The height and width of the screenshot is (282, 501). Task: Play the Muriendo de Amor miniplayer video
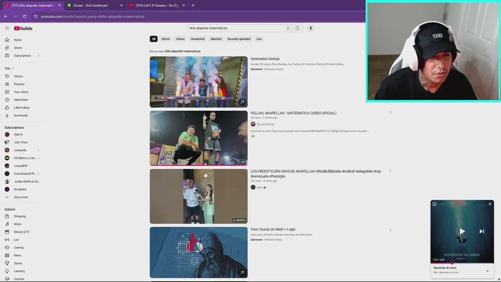click(x=462, y=231)
